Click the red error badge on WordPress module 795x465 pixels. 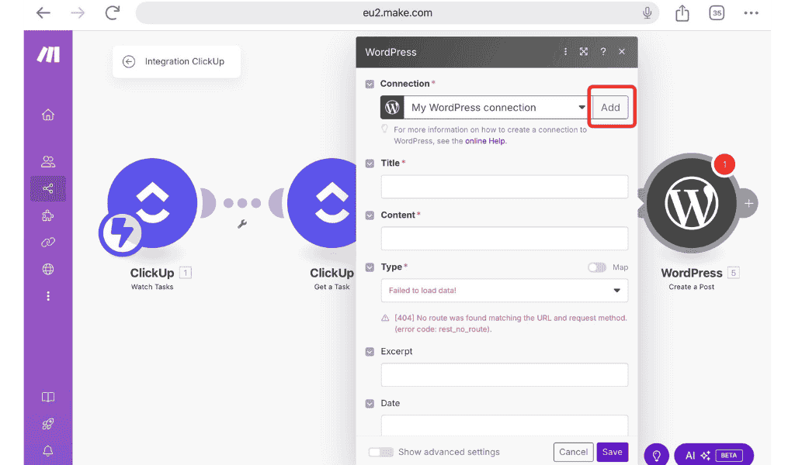click(x=724, y=164)
